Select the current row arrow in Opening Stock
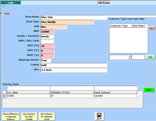 click(4, 96)
